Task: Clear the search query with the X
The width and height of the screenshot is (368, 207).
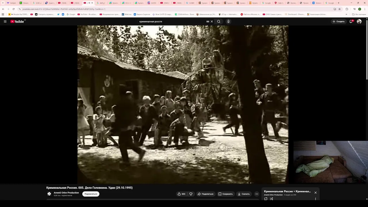Action: click(x=212, y=22)
